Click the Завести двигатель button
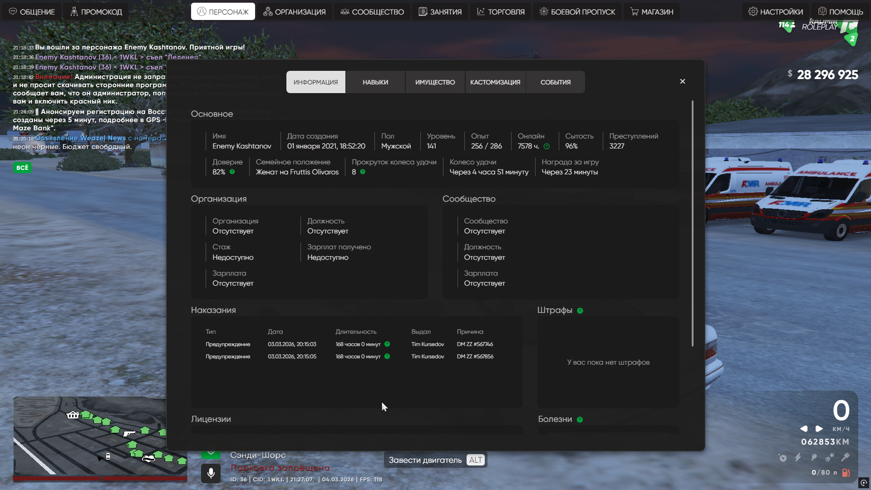Image resolution: width=871 pixels, height=490 pixels. [435, 460]
